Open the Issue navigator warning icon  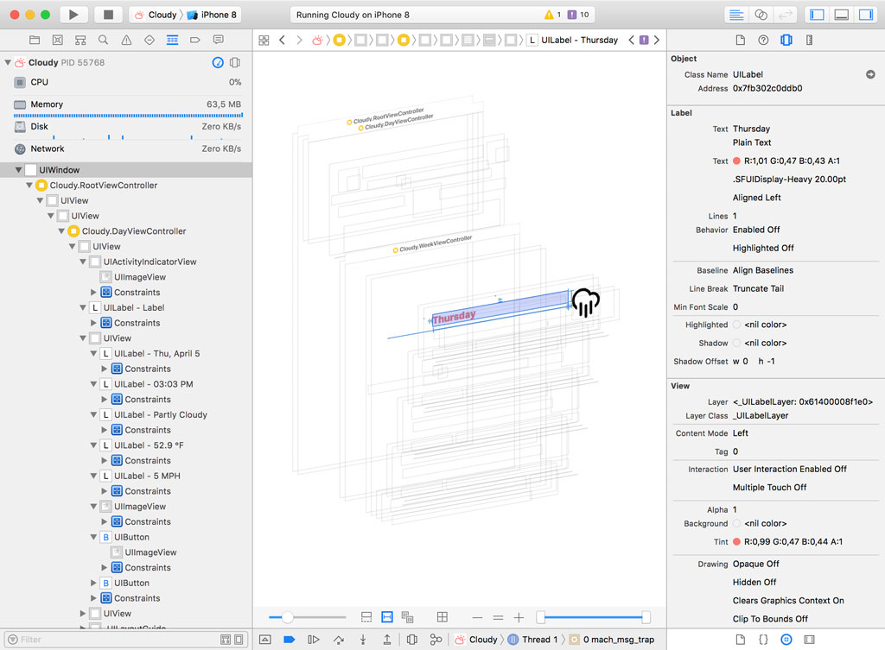pos(127,40)
